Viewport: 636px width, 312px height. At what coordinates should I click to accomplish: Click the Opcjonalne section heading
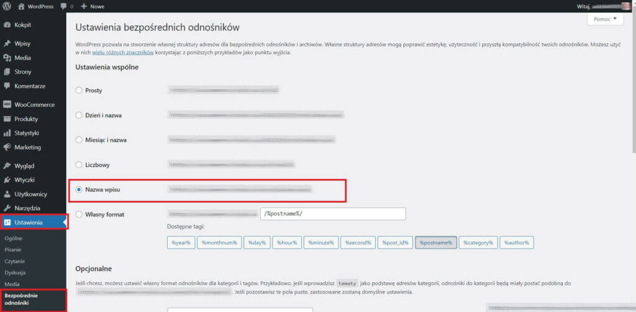[94, 269]
